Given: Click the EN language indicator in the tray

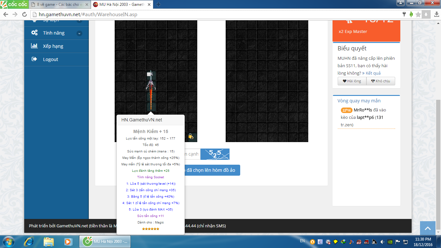Looking at the screenshot, I should tap(302, 241).
